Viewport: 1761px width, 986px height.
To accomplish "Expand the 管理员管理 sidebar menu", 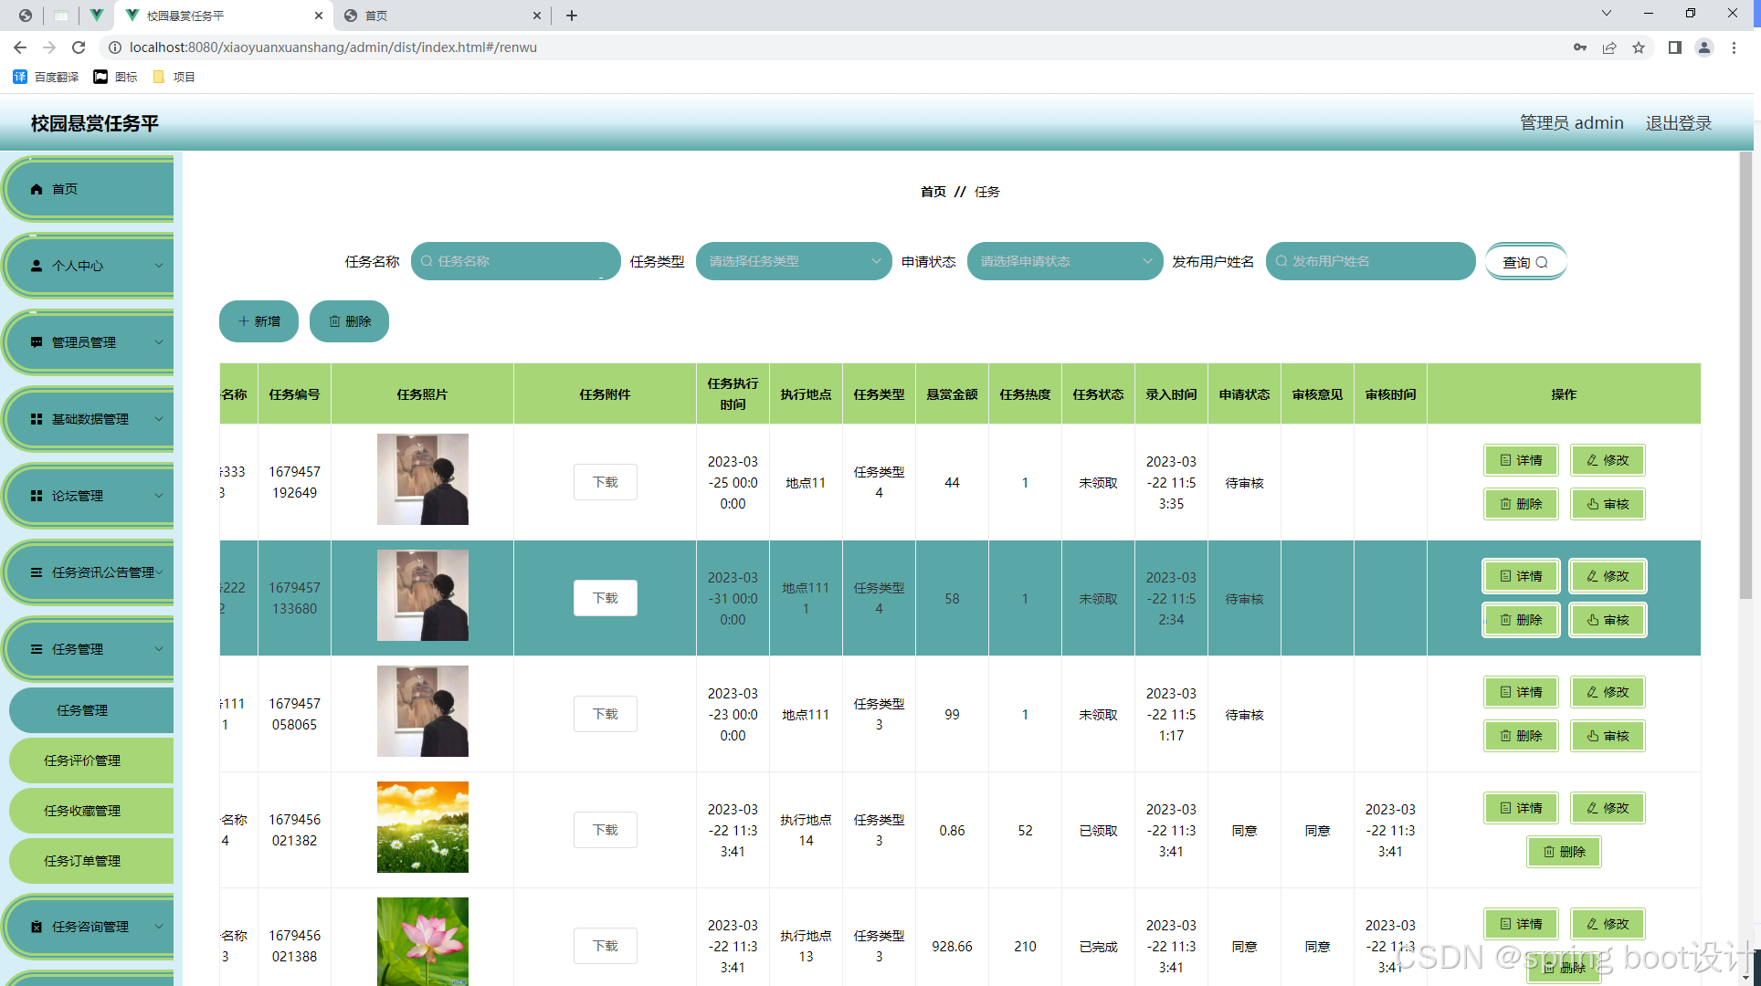I will tap(91, 342).
